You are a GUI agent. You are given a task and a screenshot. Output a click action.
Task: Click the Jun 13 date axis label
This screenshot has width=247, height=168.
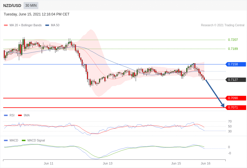pyautogui.click(x=108, y=163)
